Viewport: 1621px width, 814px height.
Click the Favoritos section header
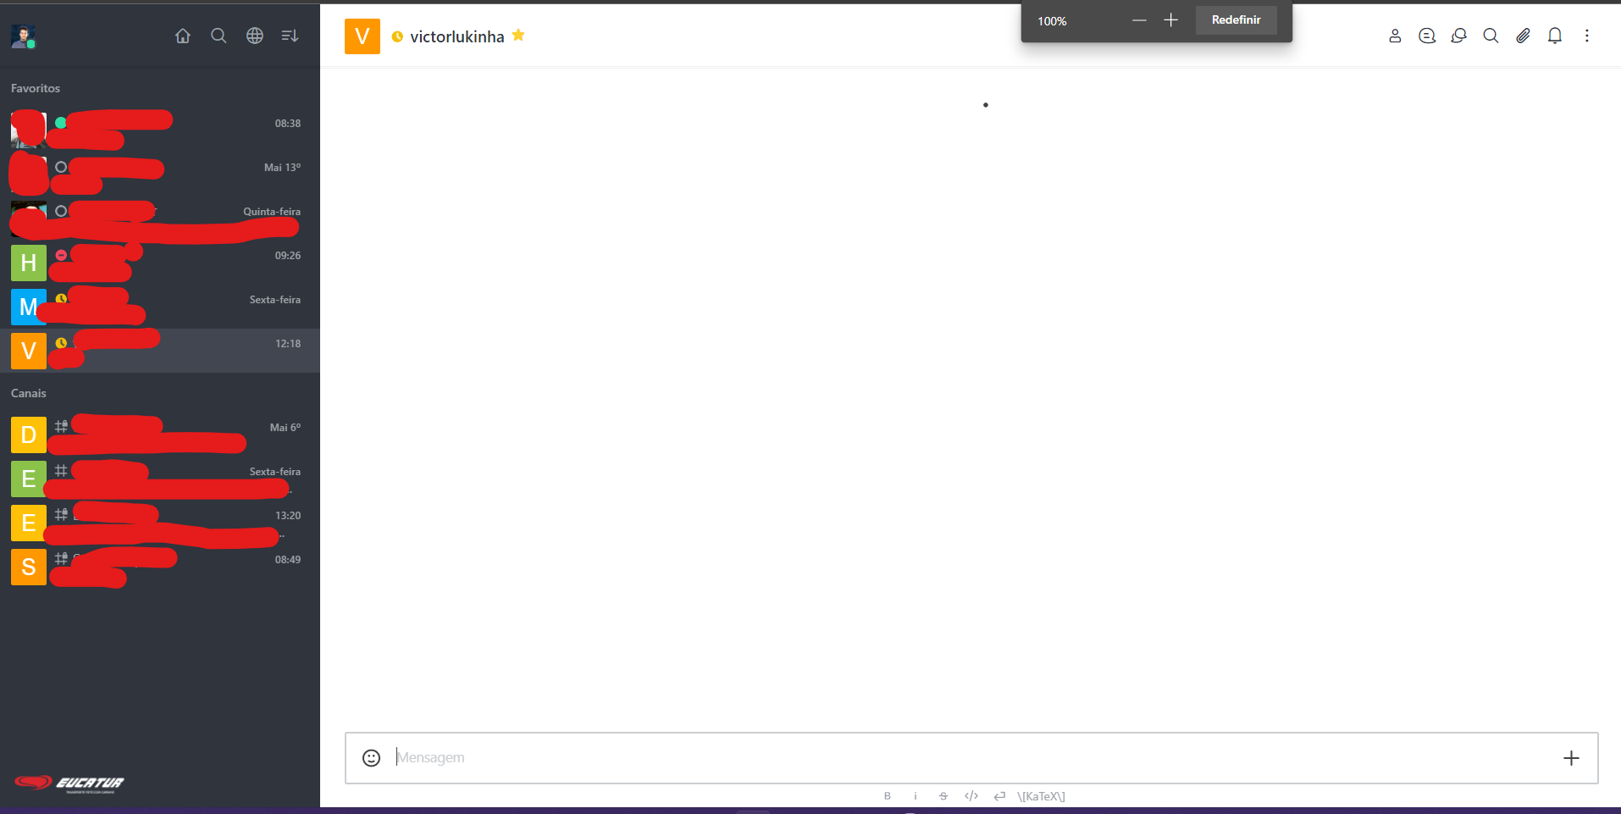(x=36, y=88)
